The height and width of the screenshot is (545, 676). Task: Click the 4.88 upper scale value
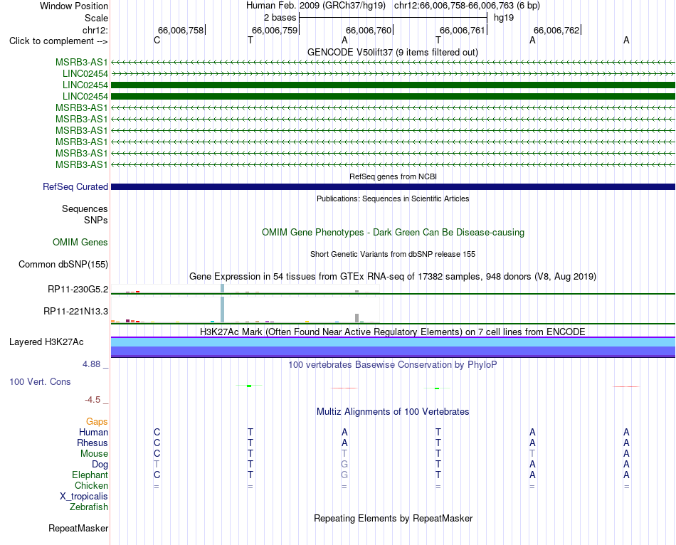tap(91, 364)
